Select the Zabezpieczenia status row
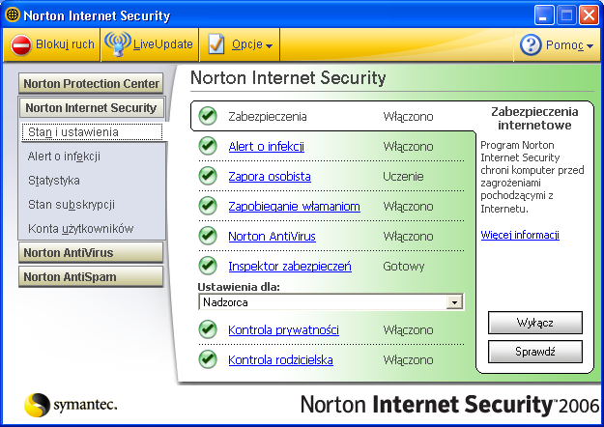Image resolution: width=604 pixels, height=427 pixels. [x=333, y=116]
